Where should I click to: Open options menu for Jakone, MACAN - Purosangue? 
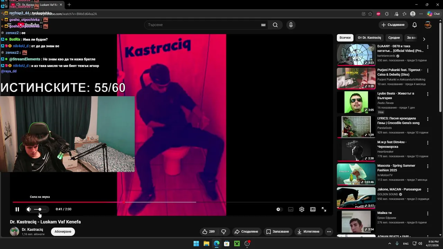[428, 190]
